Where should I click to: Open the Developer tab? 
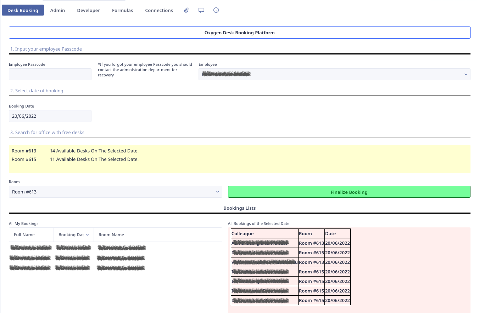coord(88,10)
